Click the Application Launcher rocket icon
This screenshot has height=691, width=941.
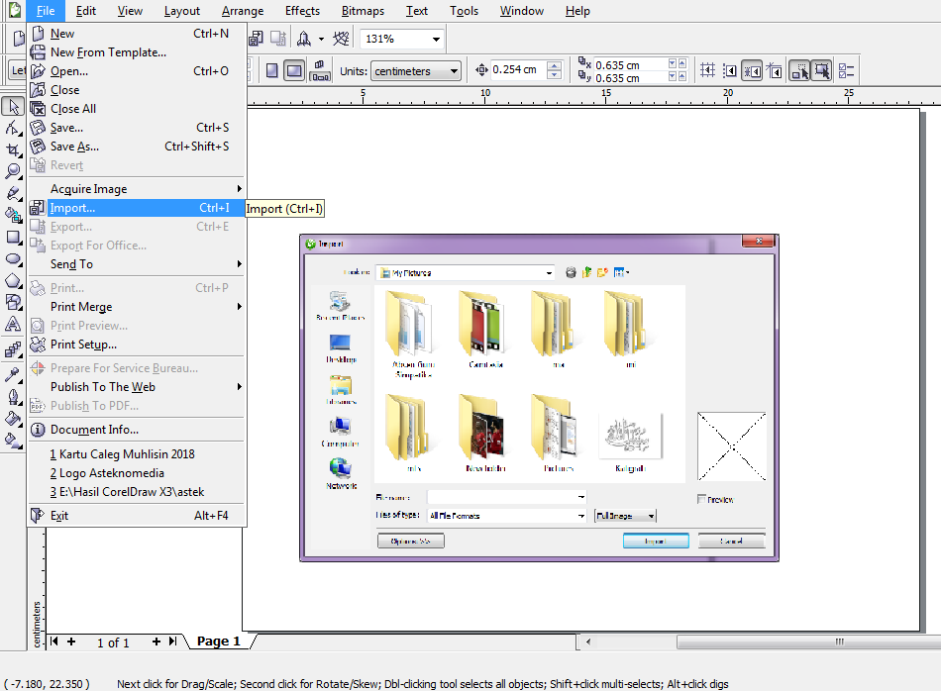pos(304,39)
